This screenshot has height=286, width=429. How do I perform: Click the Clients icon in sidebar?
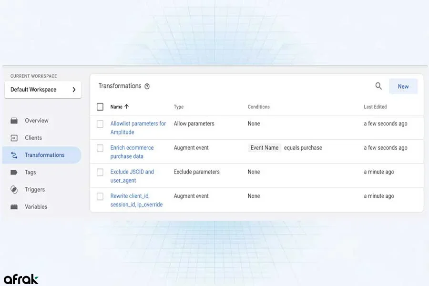tap(14, 138)
